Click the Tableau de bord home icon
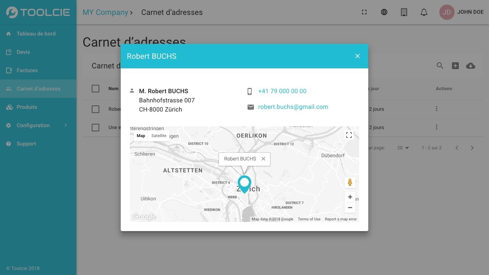The image size is (489, 275). tap(9, 34)
